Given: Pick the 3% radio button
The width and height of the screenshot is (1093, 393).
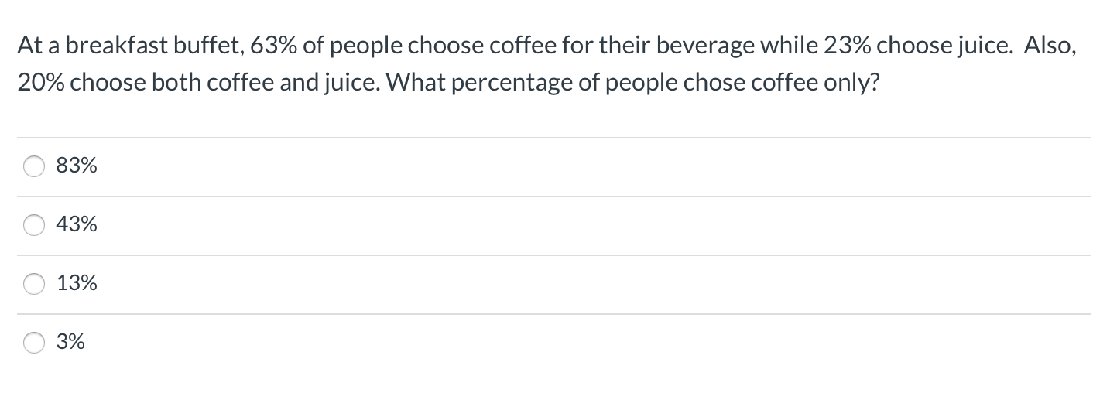Looking at the screenshot, I should (34, 343).
